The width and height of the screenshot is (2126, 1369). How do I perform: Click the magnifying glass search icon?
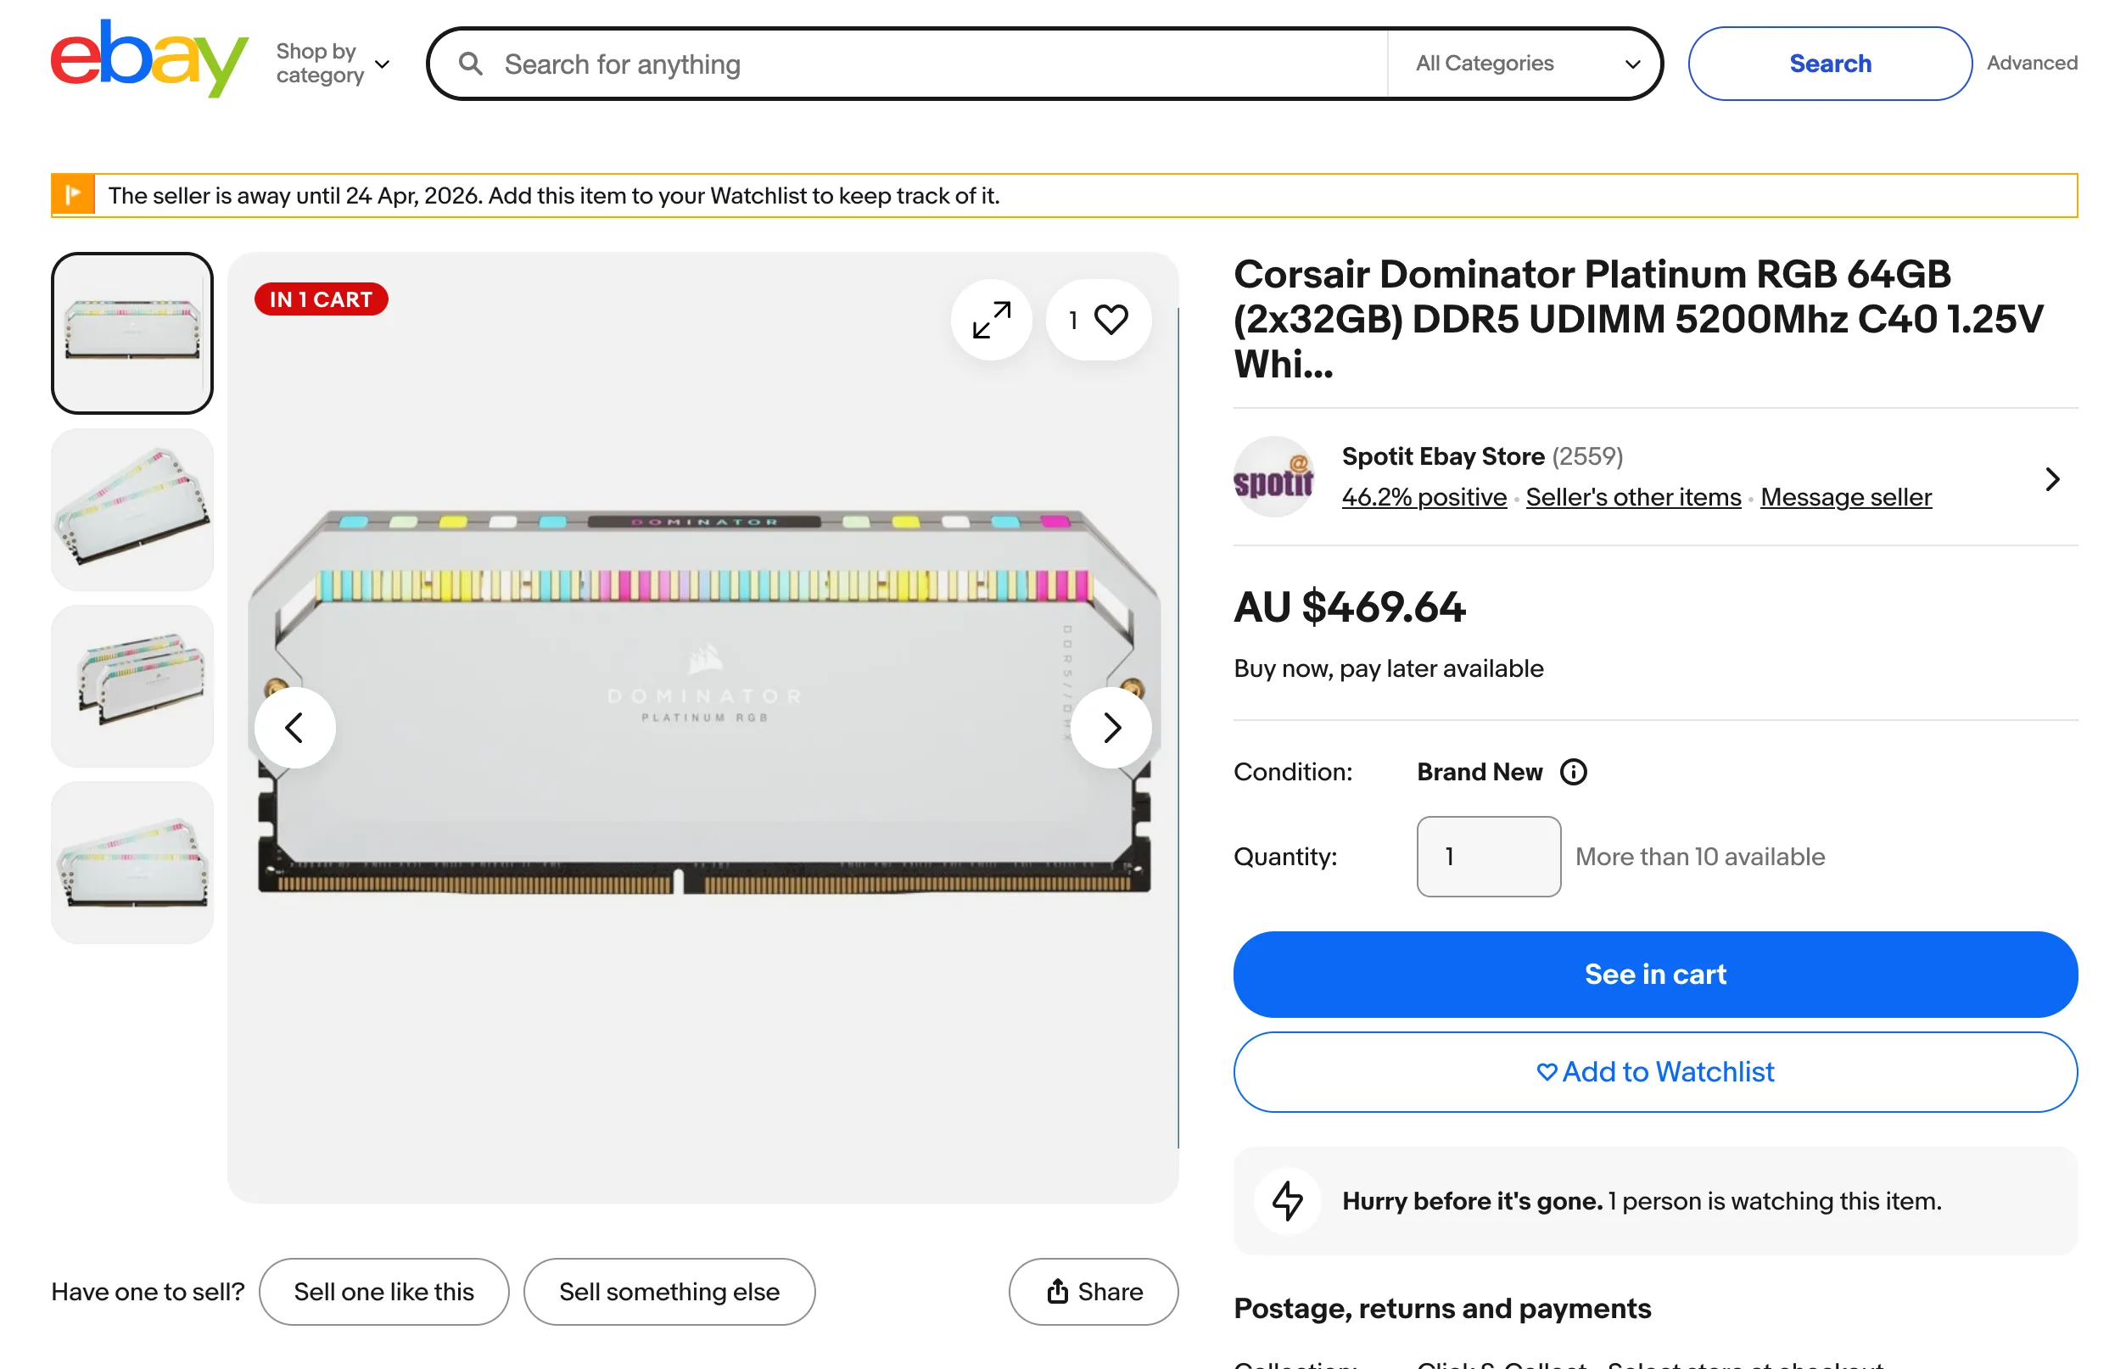[x=470, y=64]
